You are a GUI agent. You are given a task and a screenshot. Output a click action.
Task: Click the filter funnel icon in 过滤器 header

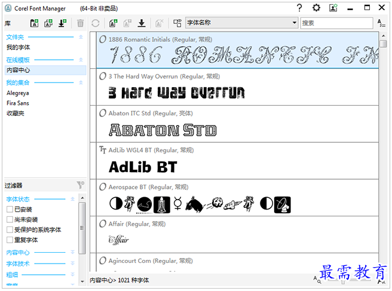[x=80, y=185]
